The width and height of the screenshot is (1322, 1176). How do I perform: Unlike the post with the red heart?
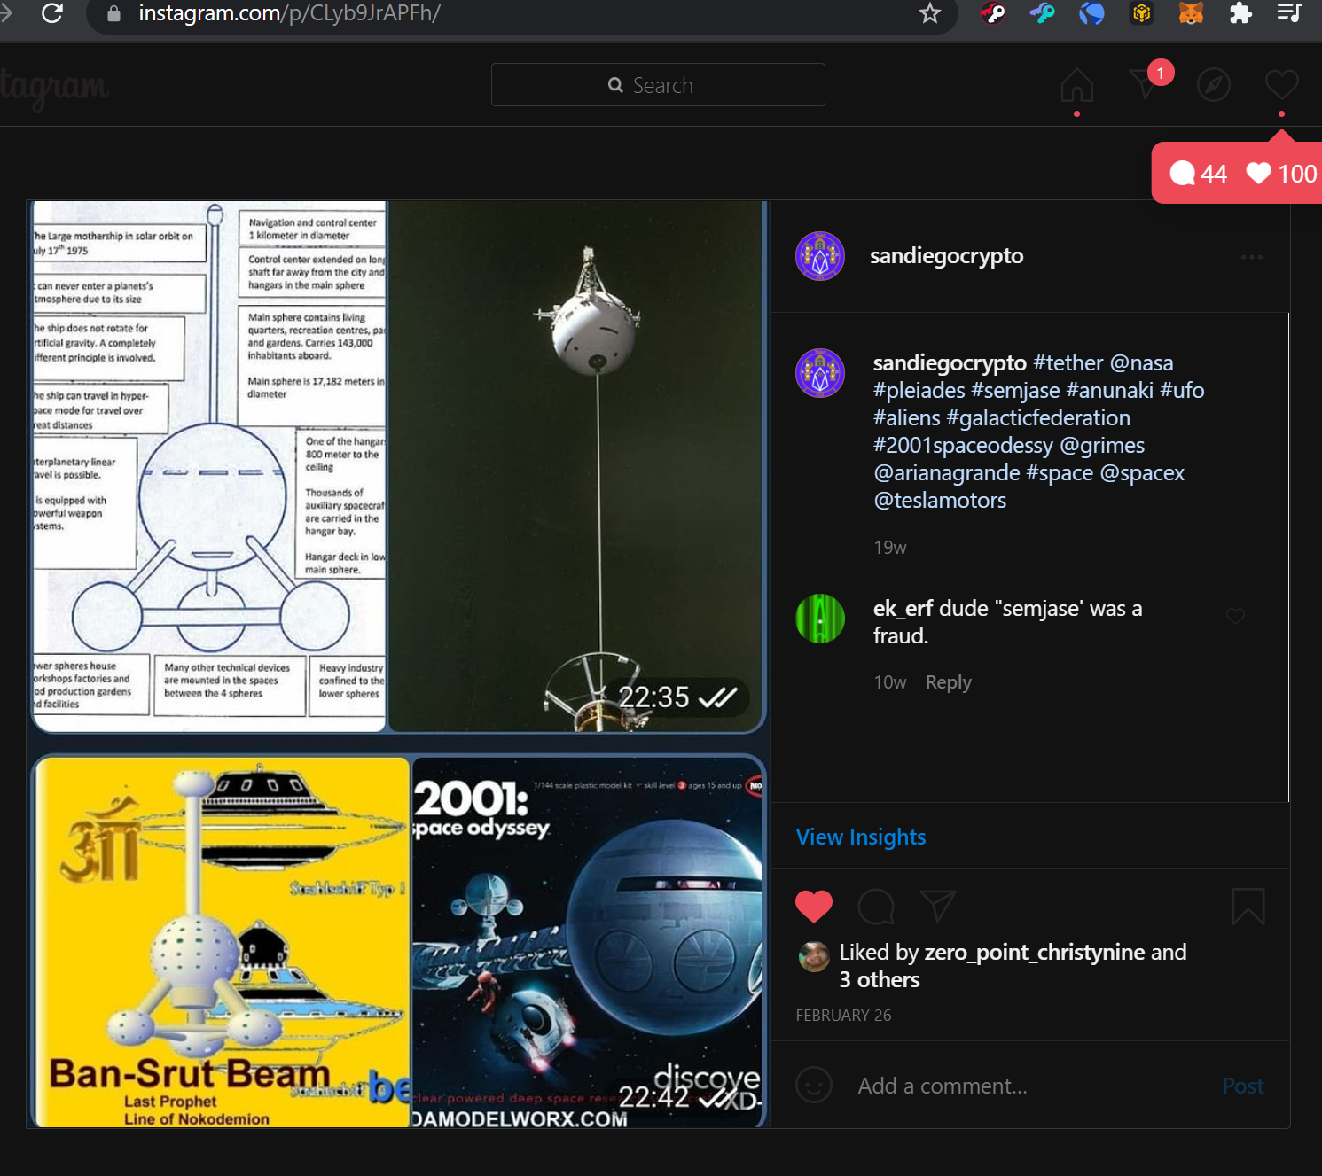[x=814, y=906]
